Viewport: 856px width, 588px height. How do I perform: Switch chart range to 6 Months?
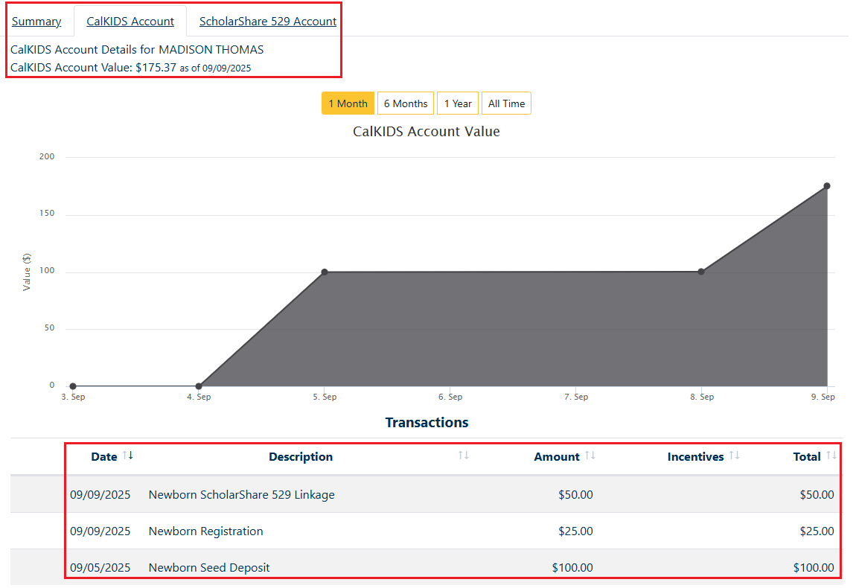pyautogui.click(x=406, y=103)
